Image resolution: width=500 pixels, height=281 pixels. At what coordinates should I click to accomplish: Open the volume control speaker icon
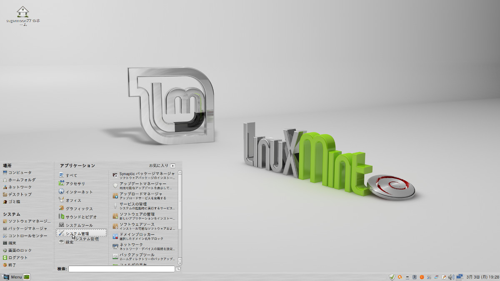click(x=451, y=277)
